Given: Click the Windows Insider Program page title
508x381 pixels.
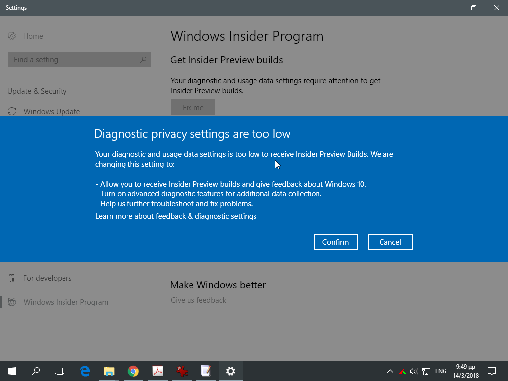Looking at the screenshot, I should pos(247,36).
